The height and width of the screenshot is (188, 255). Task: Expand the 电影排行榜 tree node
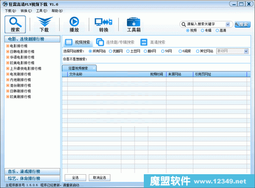[x=8, y=46]
